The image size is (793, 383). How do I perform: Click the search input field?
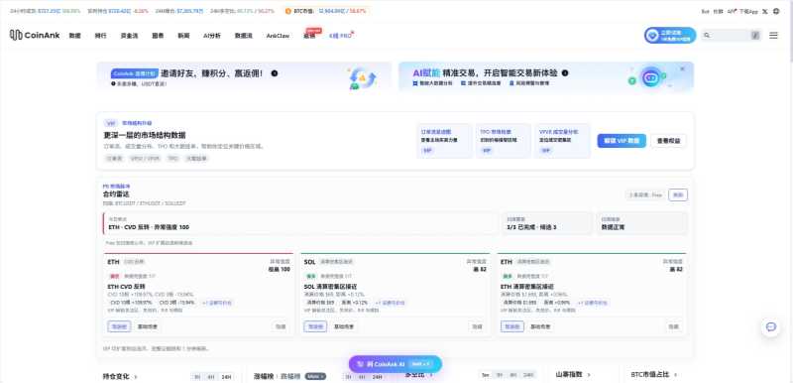(x=731, y=36)
